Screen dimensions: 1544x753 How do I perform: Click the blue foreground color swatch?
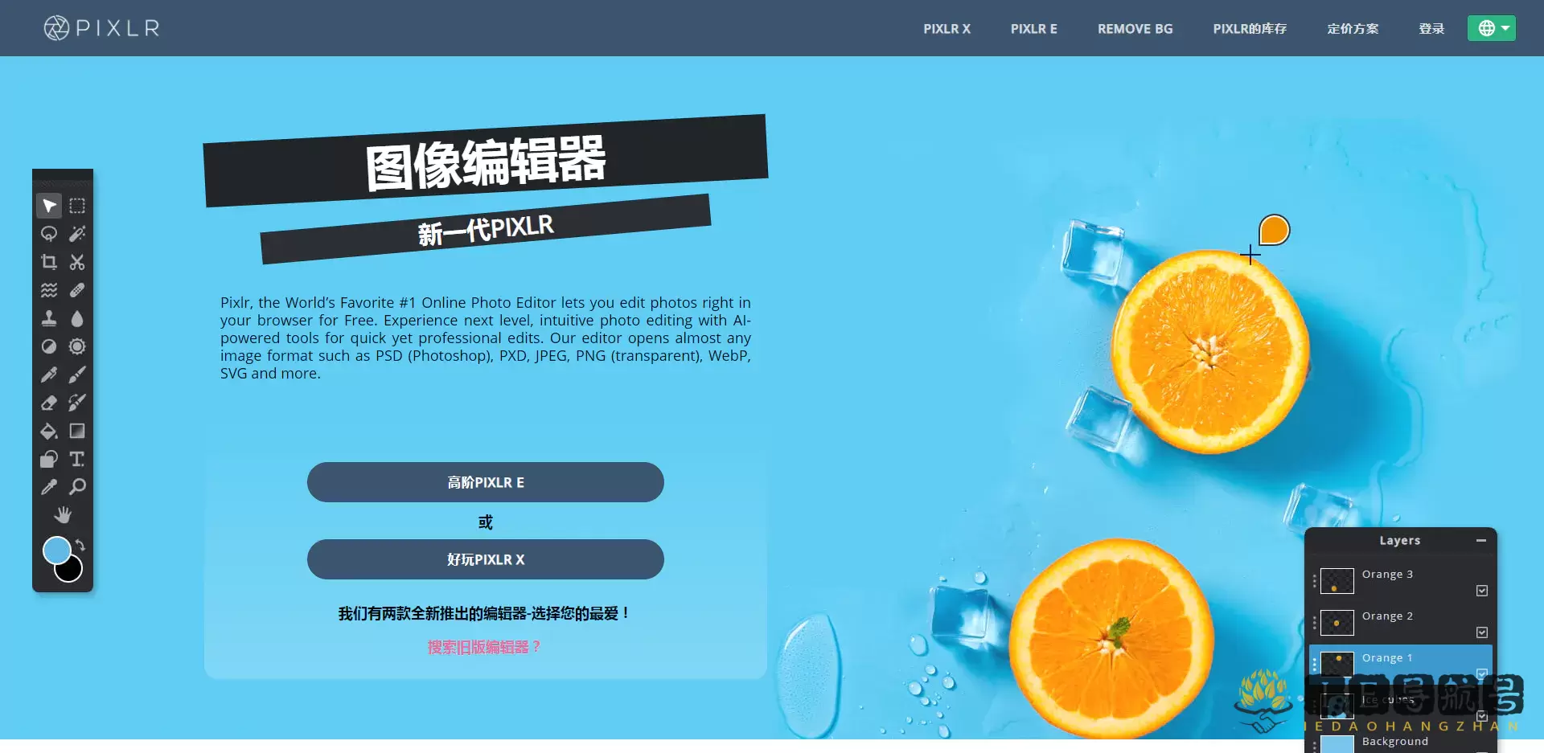pyautogui.click(x=56, y=550)
